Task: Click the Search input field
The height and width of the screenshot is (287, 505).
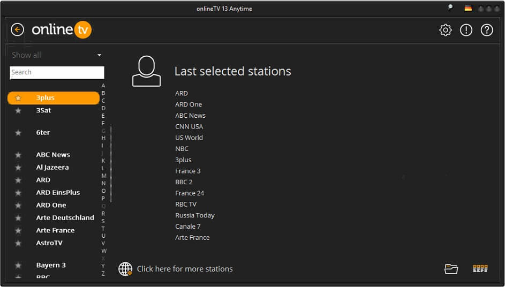Action: click(x=57, y=72)
